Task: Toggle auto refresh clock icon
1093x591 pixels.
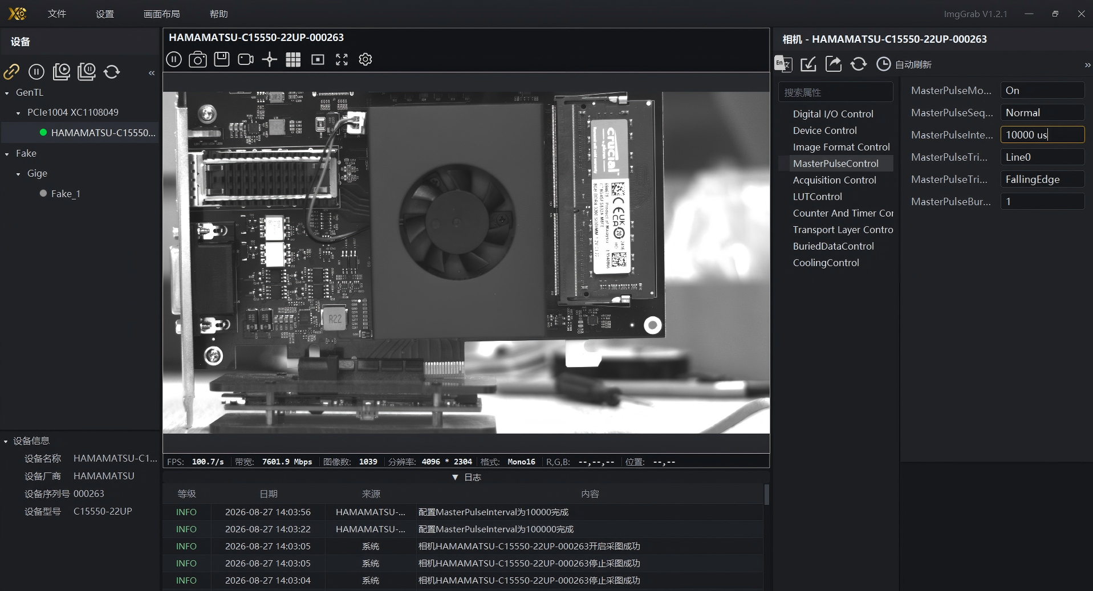Action: [883, 64]
